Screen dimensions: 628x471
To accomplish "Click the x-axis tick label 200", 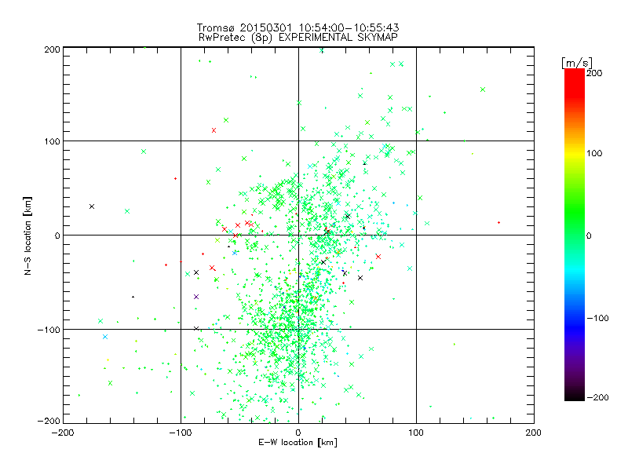I will [534, 433].
